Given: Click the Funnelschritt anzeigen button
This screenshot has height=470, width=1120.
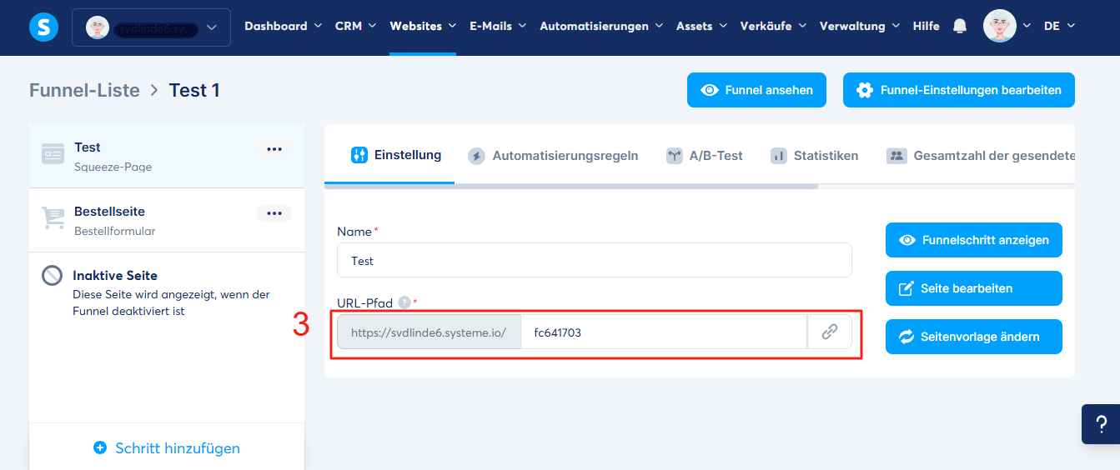Looking at the screenshot, I should pyautogui.click(x=974, y=240).
